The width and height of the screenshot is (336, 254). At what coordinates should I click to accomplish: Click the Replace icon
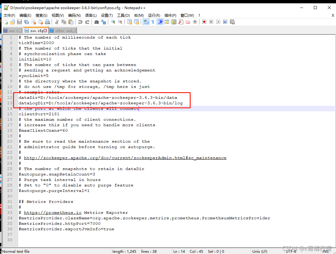[x=104, y=22]
